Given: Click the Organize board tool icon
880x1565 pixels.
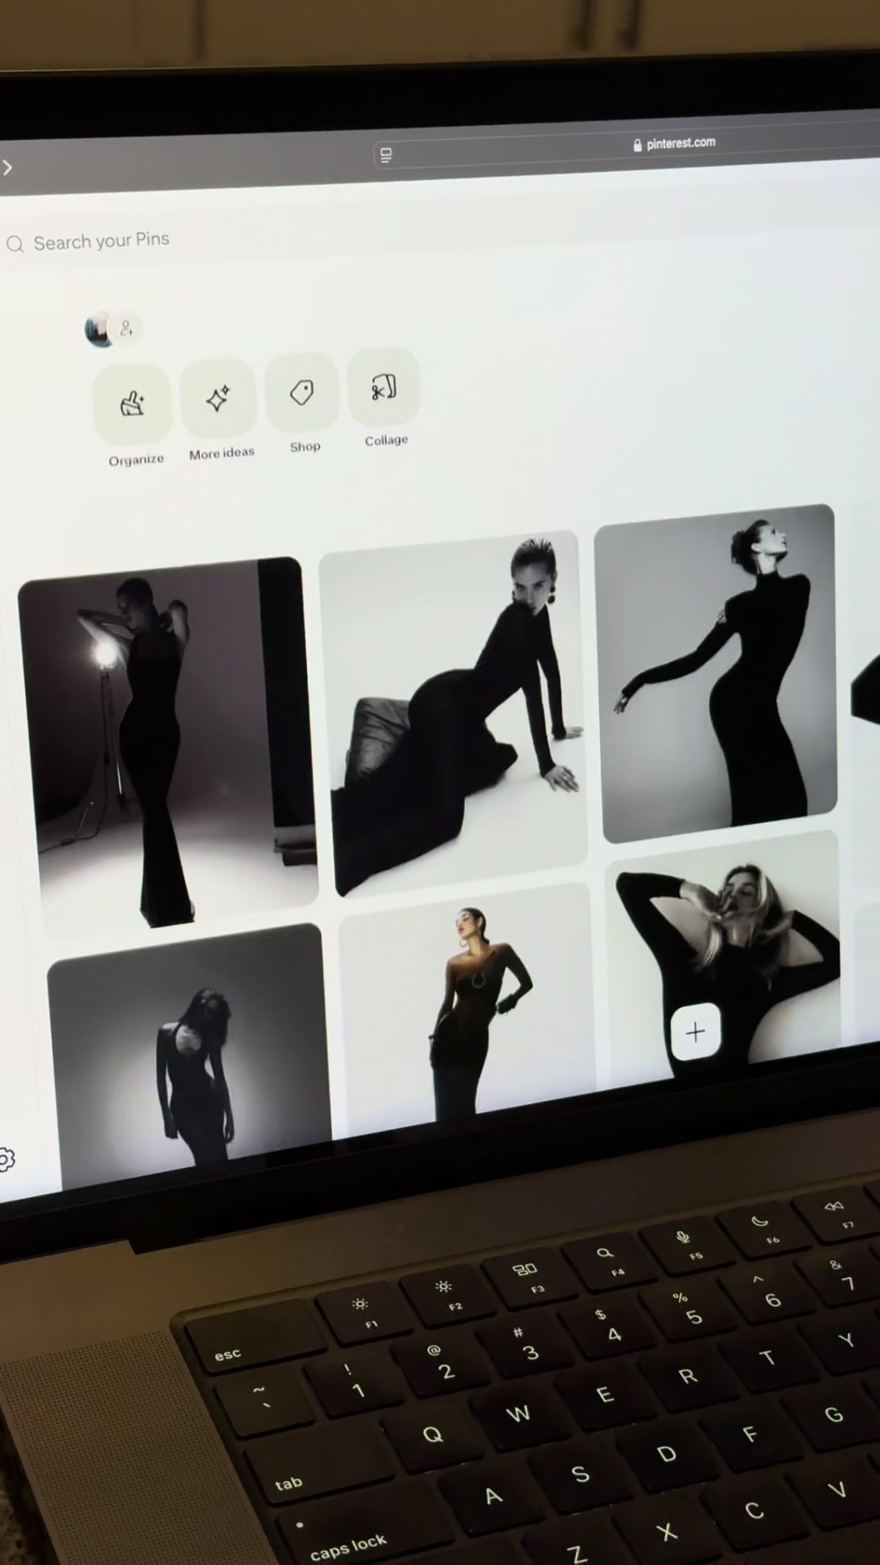Looking at the screenshot, I should tap(132, 403).
